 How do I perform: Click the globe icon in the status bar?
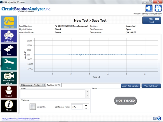pyautogui.click(x=159, y=118)
